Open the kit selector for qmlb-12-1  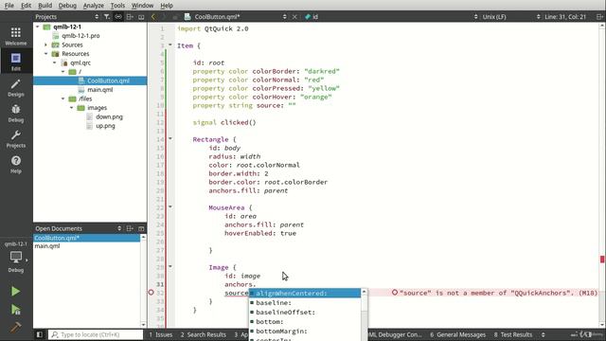16,257
